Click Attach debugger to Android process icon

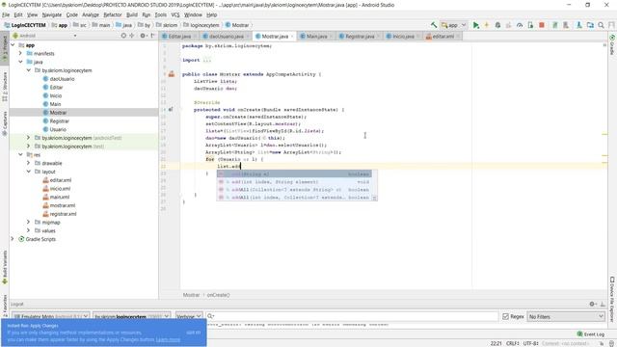click(x=530, y=25)
